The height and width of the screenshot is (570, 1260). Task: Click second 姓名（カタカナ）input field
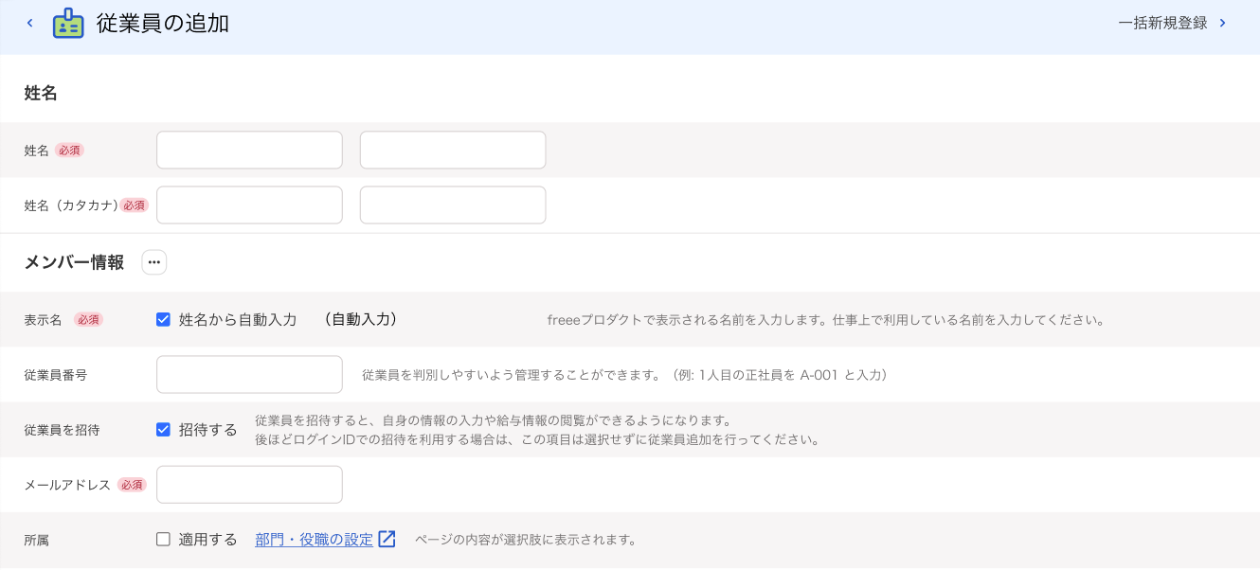pos(453,205)
